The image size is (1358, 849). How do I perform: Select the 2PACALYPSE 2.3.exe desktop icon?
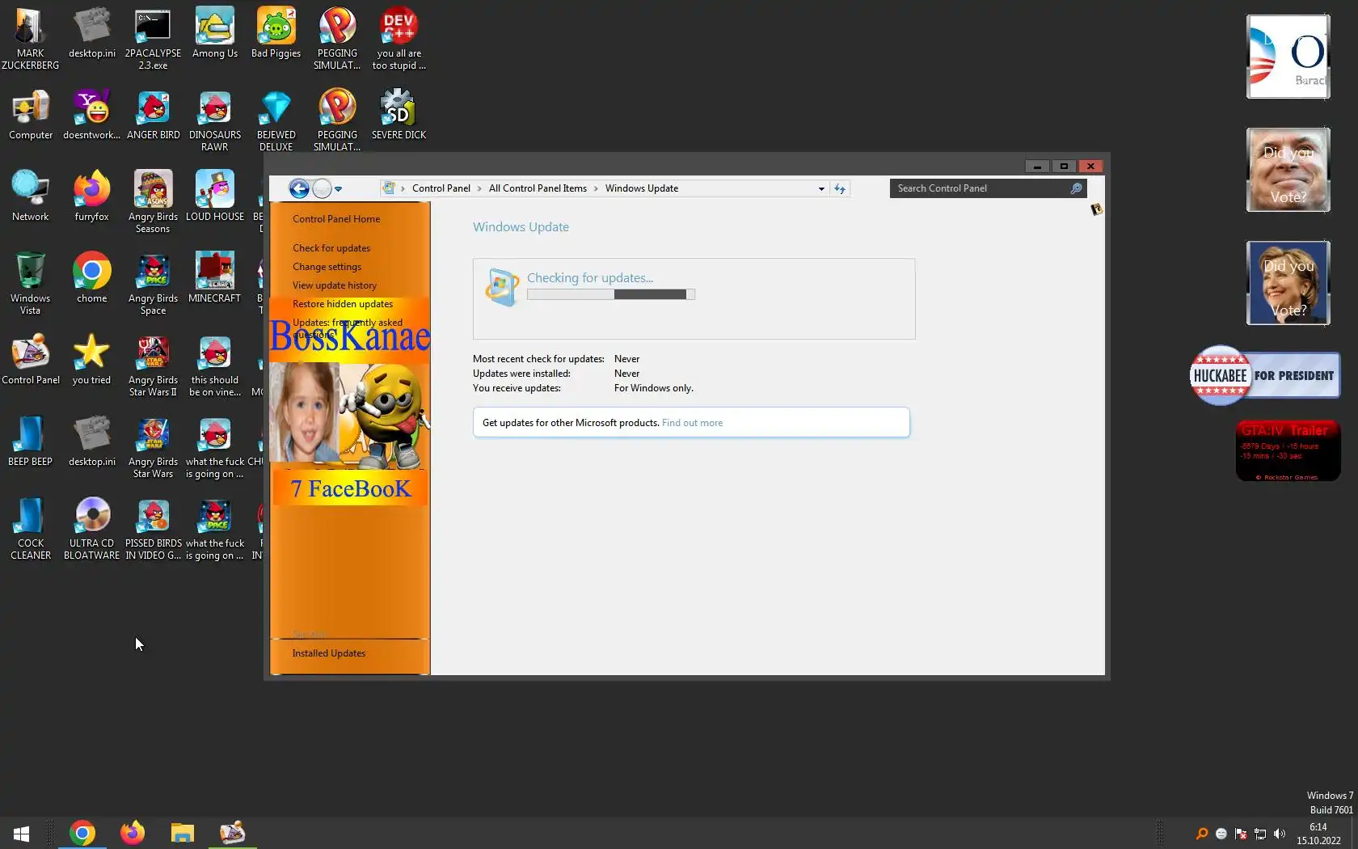coord(153,39)
